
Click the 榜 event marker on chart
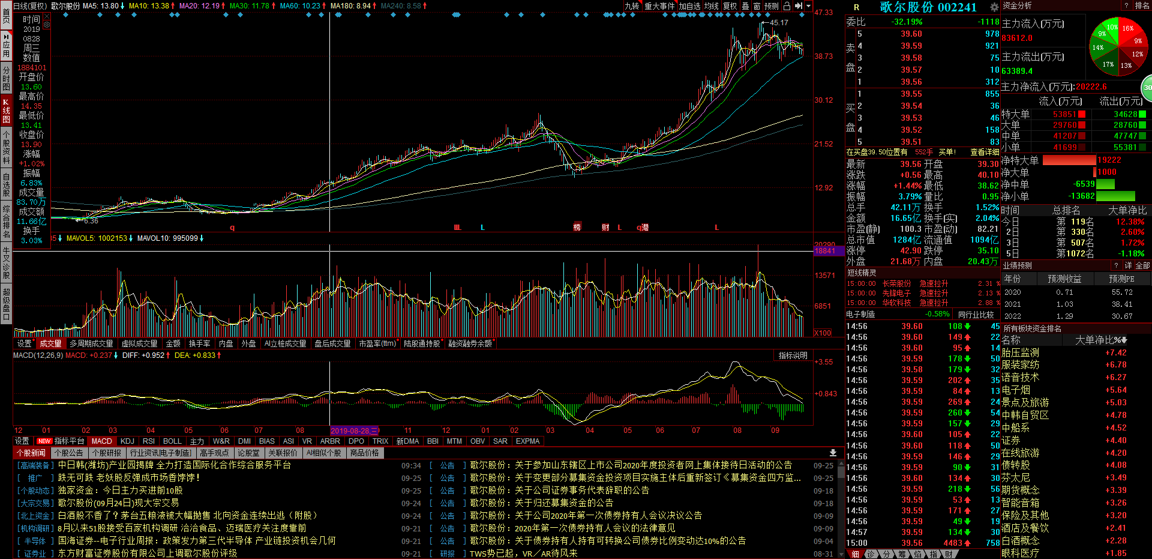pyautogui.click(x=577, y=228)
